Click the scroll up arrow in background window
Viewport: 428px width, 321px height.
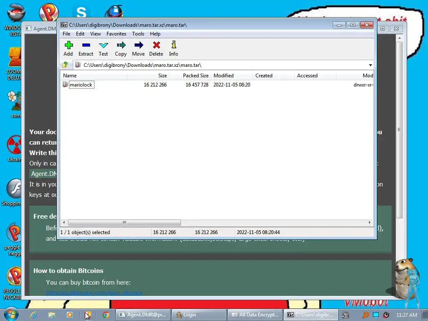tap(399, 38)
